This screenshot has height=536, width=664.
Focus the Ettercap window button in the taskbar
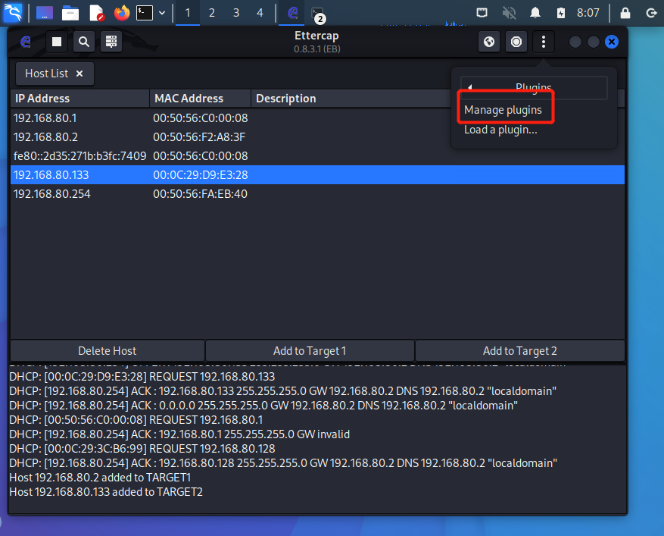(x=291, y=13)
